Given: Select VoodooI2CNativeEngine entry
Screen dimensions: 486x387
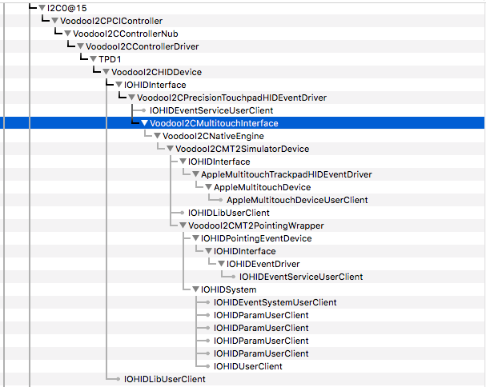Looking at the screenshot, I should [213, 136].
